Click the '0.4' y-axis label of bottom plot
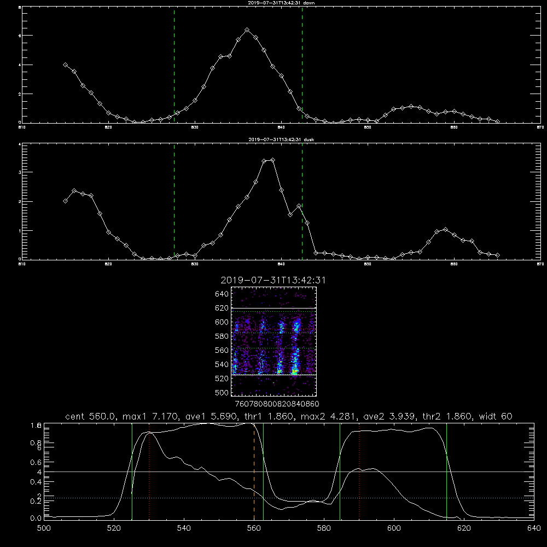Image resolution: width=547 pixels, height=547 pixels. pyautogui.click(x=36, y=482)
